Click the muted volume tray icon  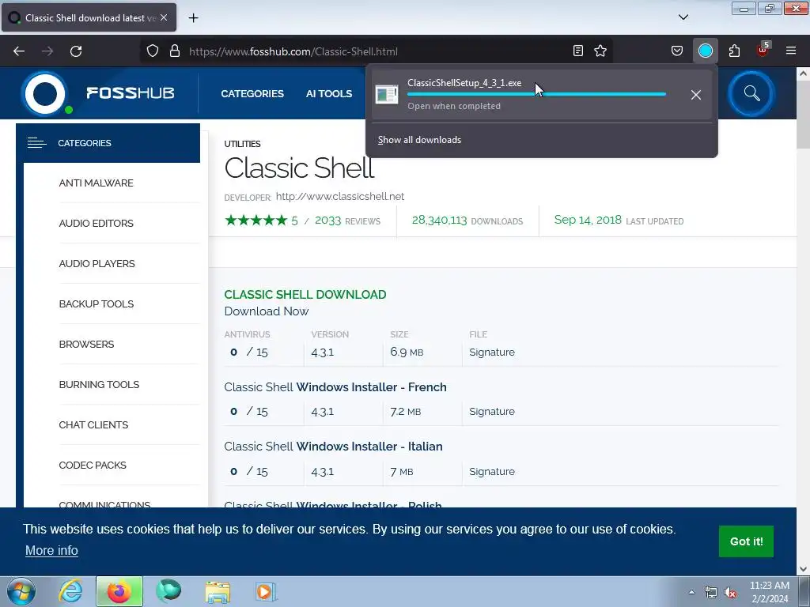(x=730, y=592)
